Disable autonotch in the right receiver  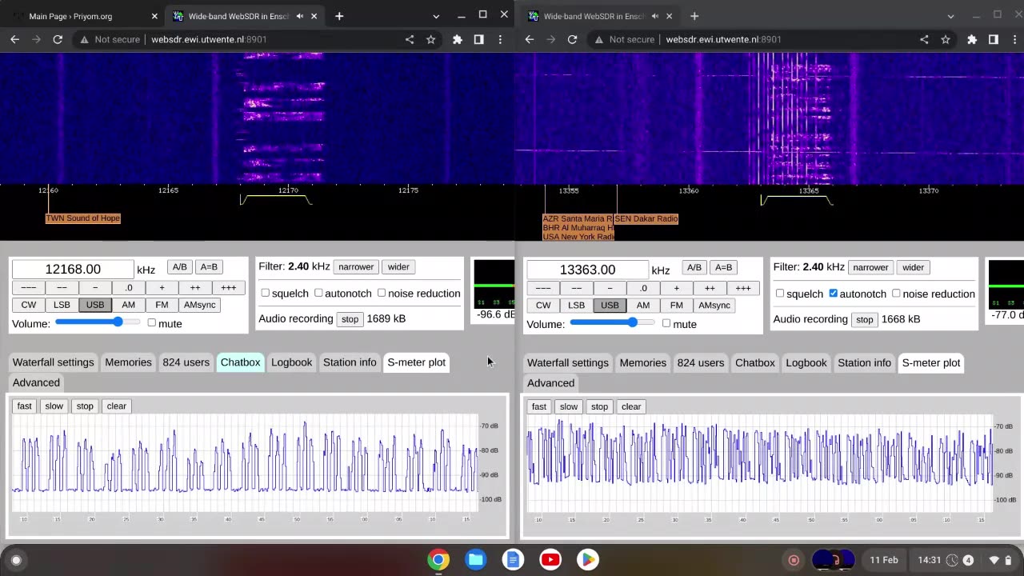point(833,294)
